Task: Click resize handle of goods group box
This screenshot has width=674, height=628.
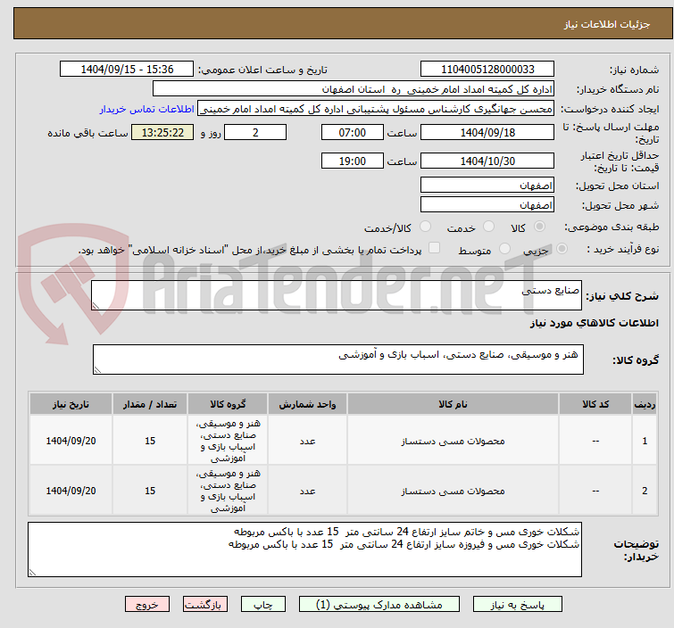Action: point(97,370)
